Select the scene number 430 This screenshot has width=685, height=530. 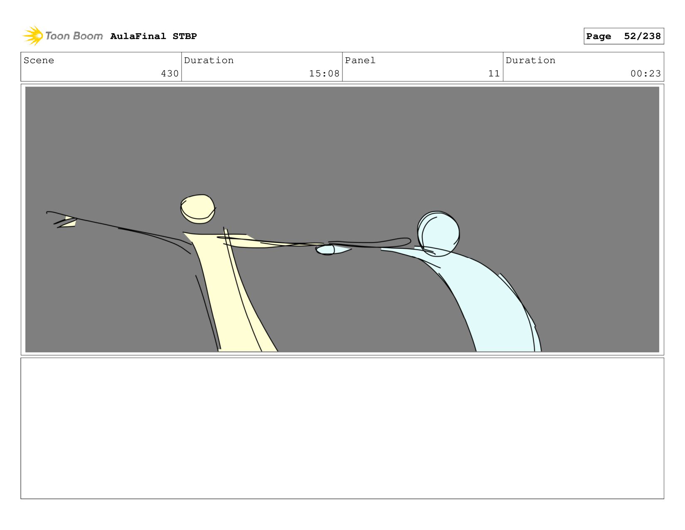(x=170, y=74)
